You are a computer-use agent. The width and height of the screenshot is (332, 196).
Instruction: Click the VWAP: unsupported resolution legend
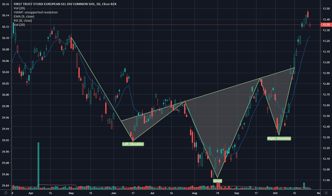coord(36,12)
